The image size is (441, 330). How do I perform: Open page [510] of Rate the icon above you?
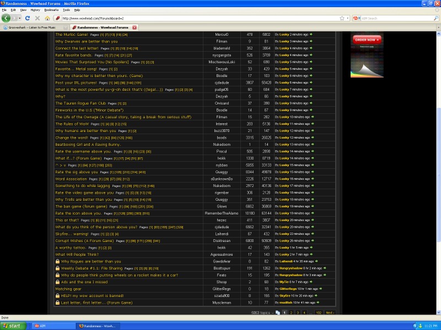coord(146,213)
